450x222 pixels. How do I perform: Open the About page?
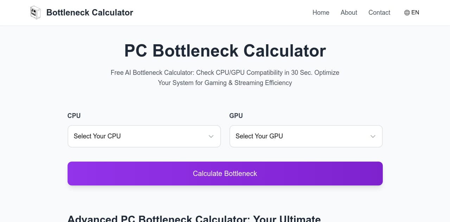[x=348, y=13]
